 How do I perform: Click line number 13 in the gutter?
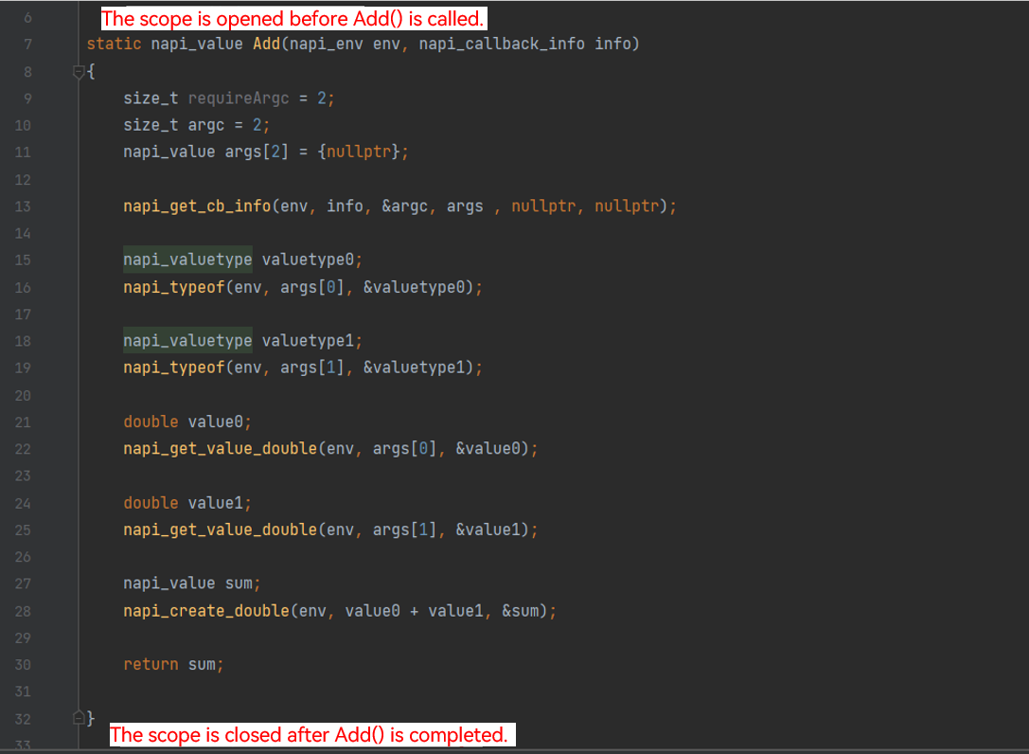click(23, 206)
